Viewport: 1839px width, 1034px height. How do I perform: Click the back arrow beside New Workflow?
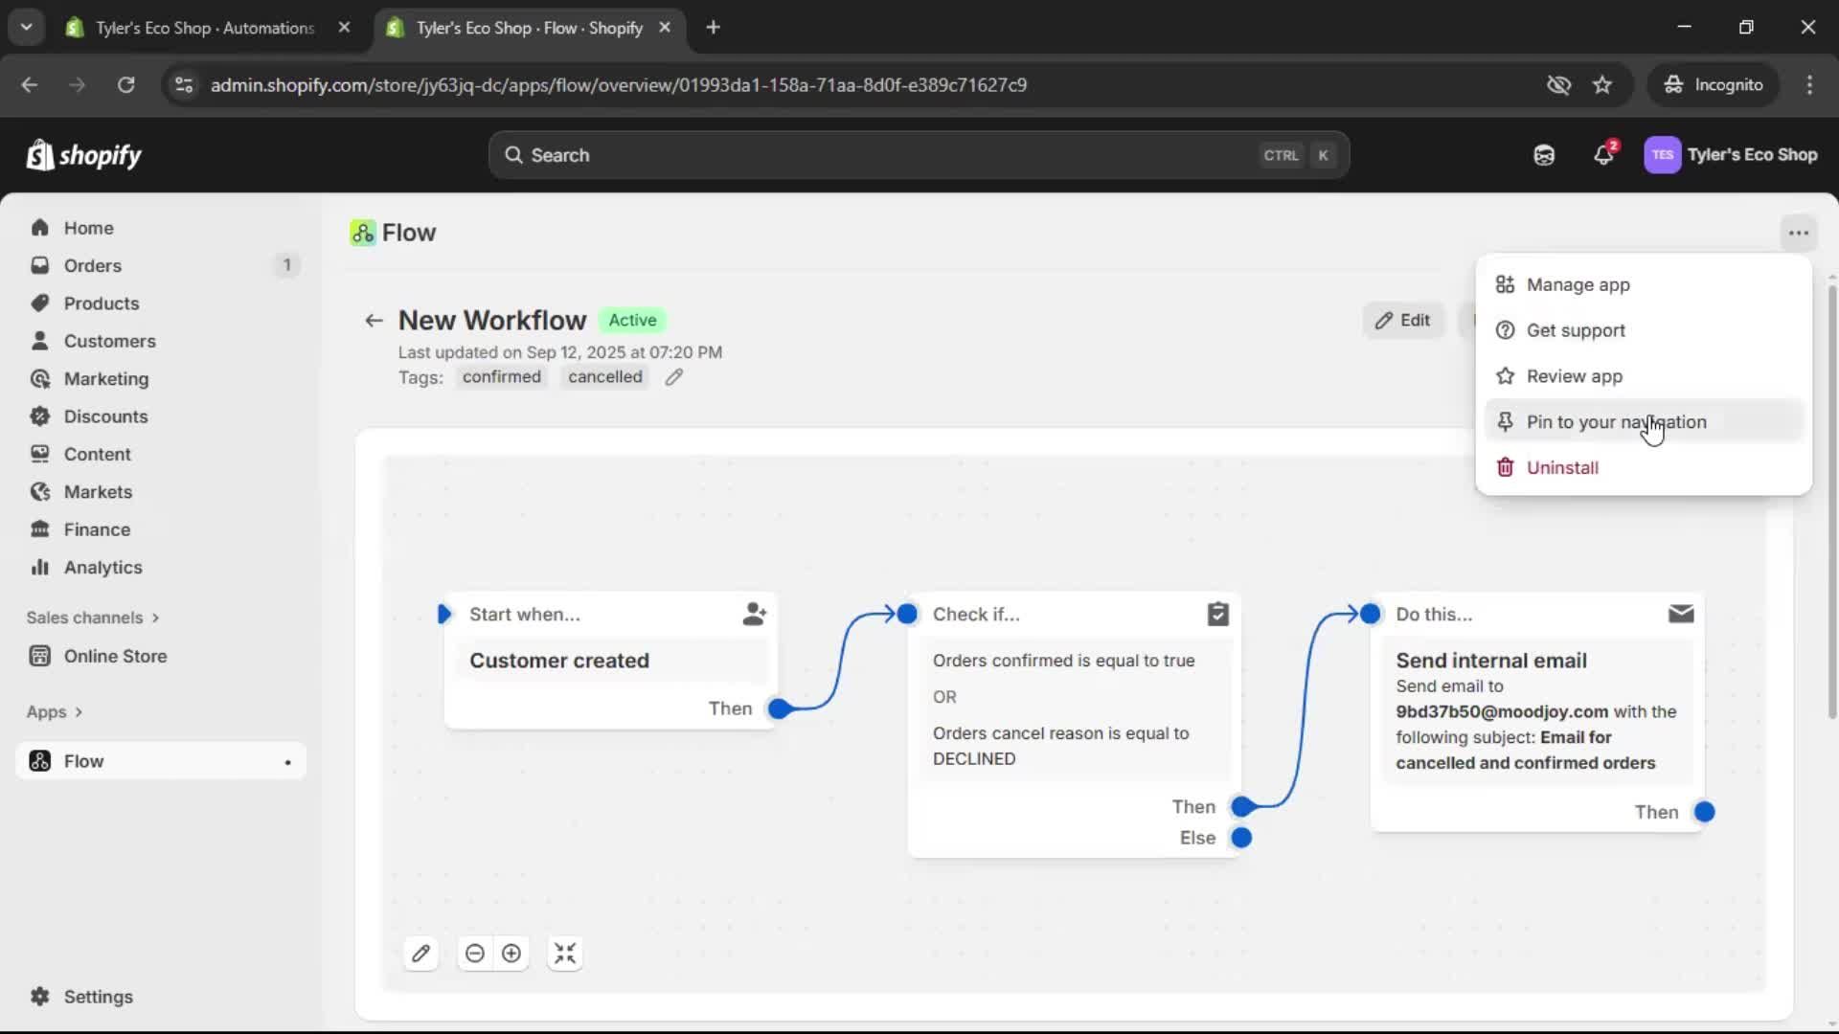coord(374,321)
